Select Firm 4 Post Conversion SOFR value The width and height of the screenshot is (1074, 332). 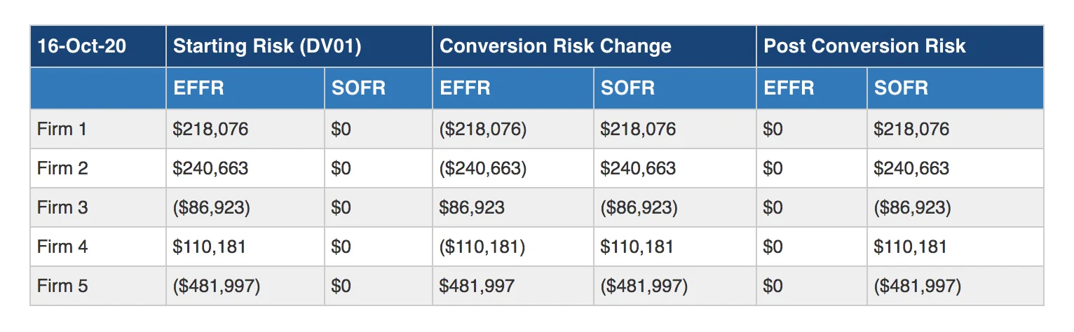point(910,247)
